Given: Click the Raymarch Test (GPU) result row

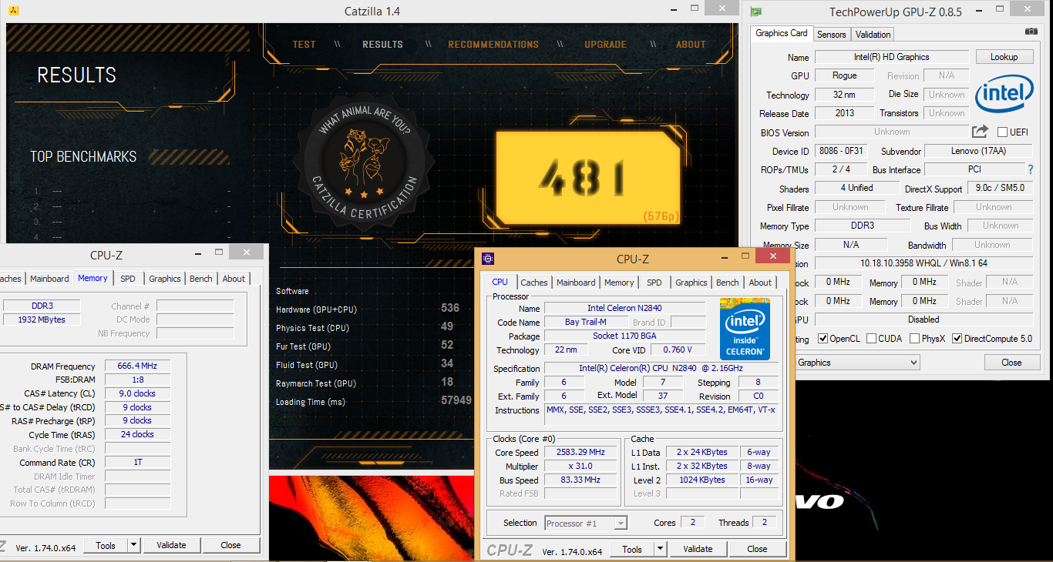Looking at the screenshot, I should pos(364,383).
